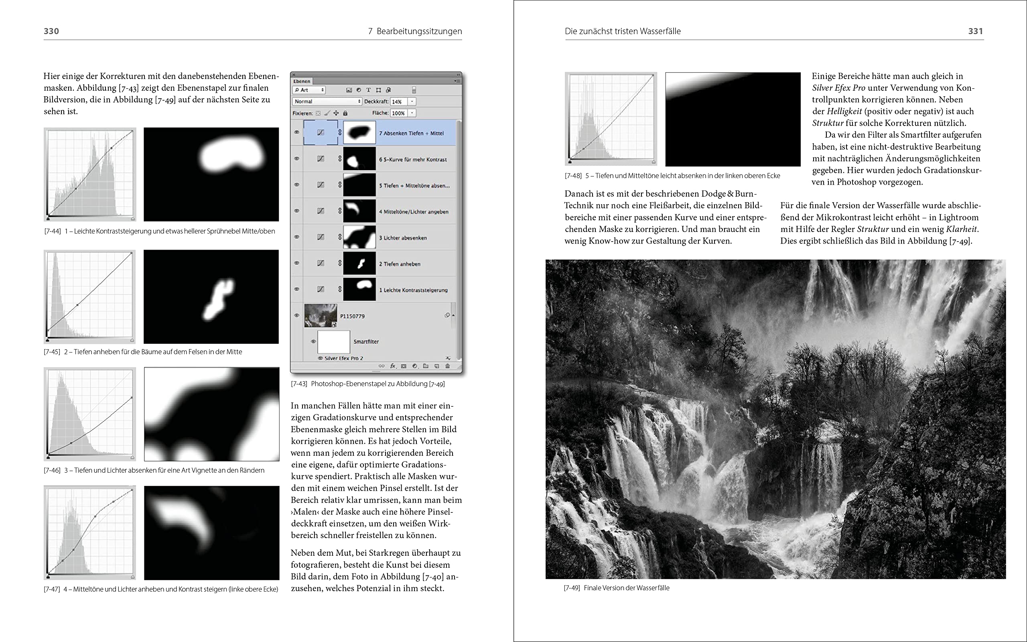Select layer name '6 S-Kurve für mehr Kontrast'
This screenshot has height=642, width=1027.
point(413,159)
